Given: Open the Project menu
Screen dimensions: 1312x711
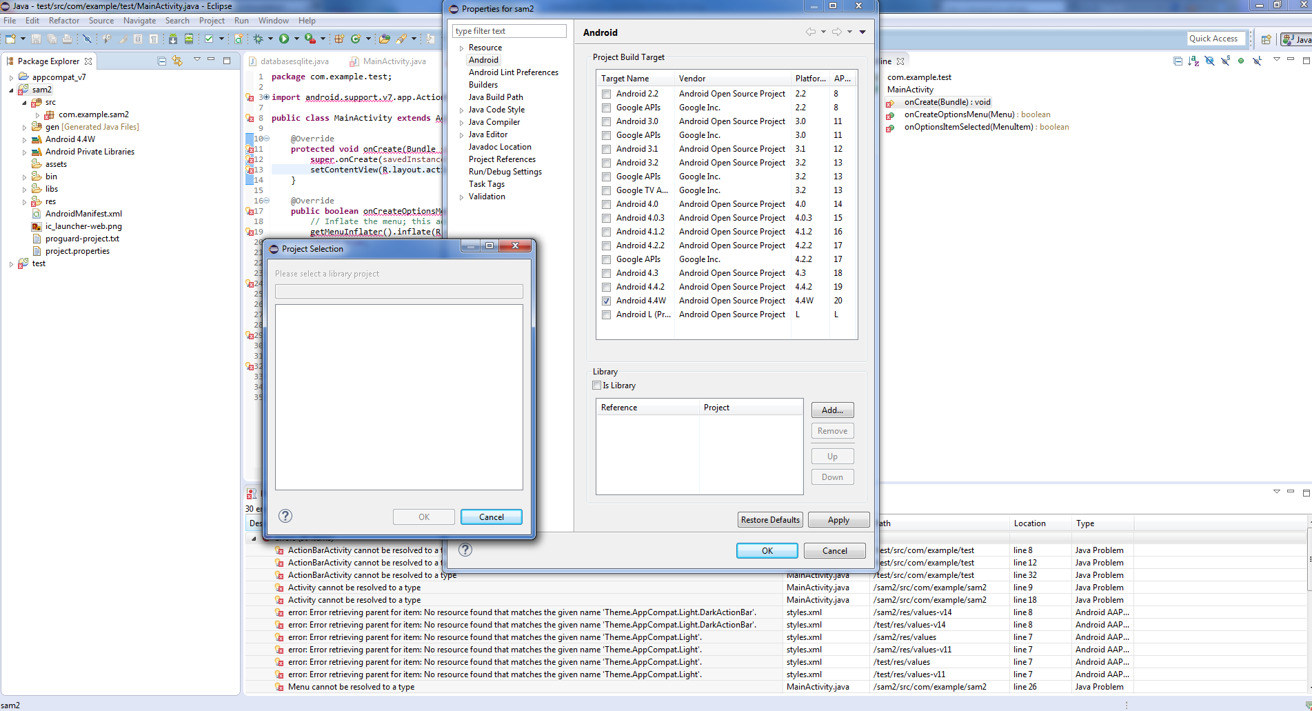Looking at the screenshot, I should (212, 21).
